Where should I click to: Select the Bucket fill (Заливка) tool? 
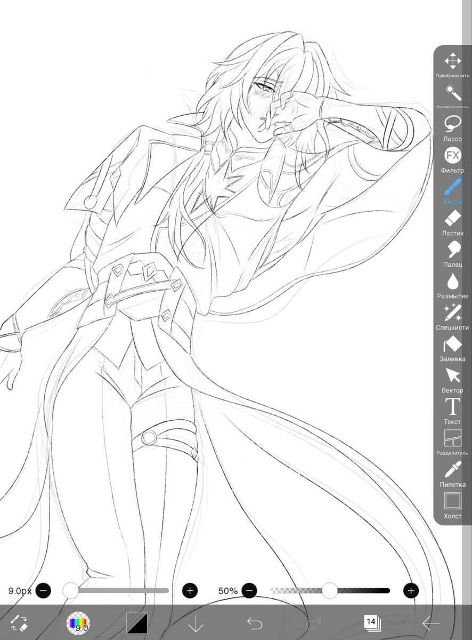(x=452, y=348)
